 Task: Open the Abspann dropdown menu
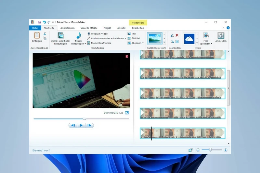143,43
